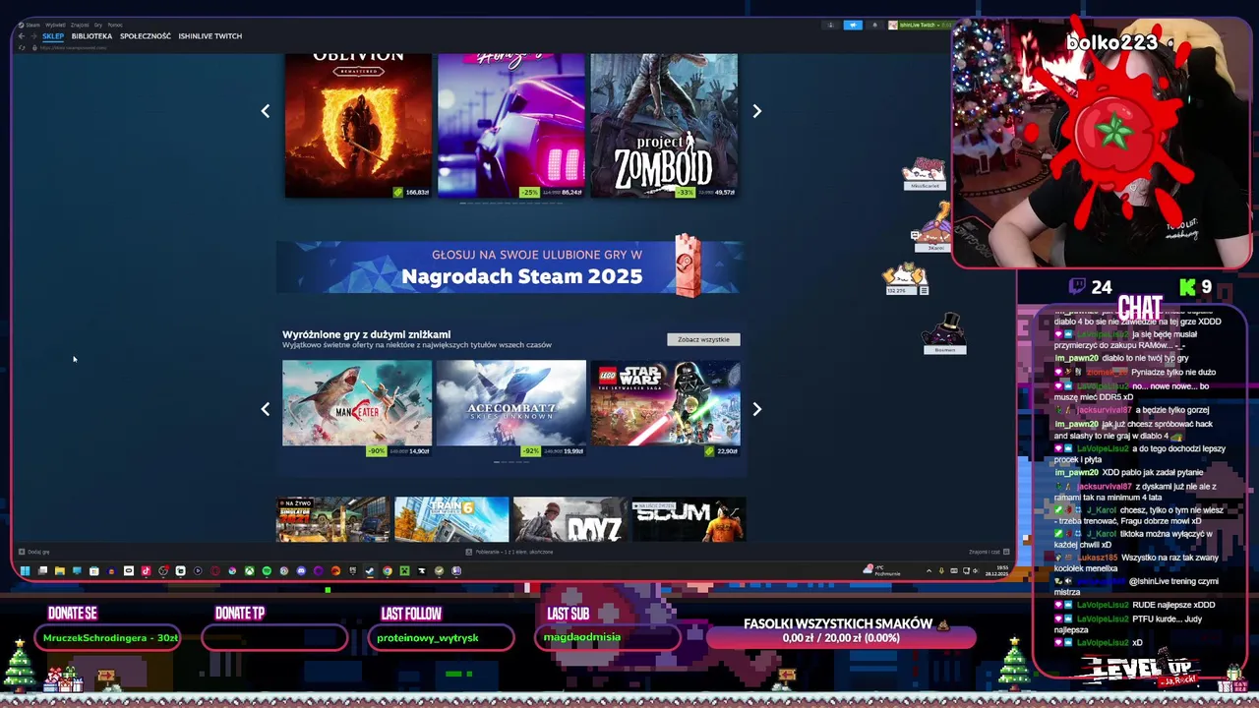Open TikTok from the taskbar
Screen dimensions: 1259x708
(x=146, y=570)
